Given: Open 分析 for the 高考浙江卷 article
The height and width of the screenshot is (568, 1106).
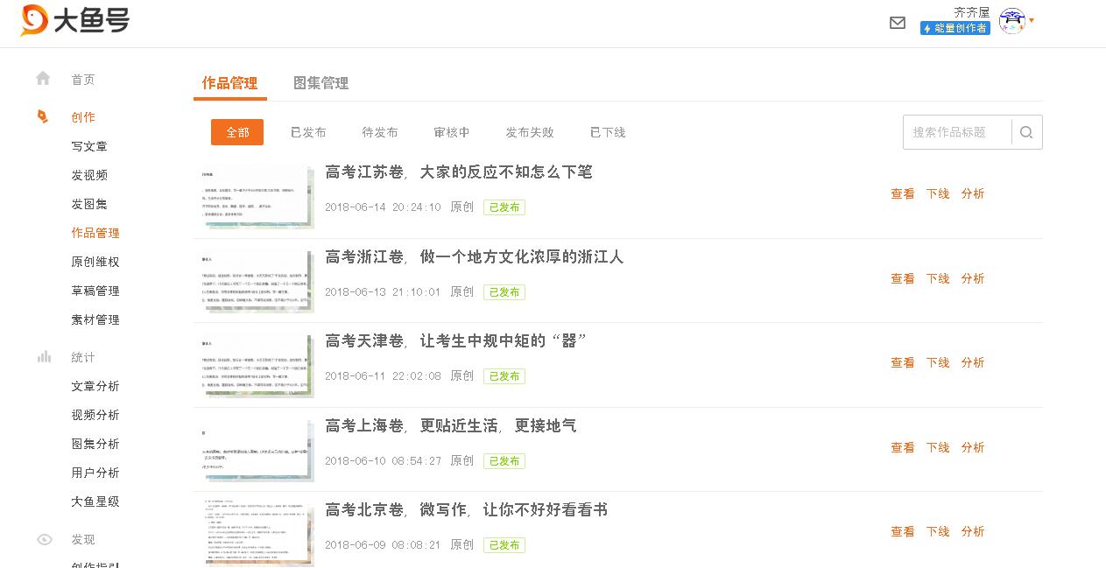Looking at the screenshot, I should [973, 277].
